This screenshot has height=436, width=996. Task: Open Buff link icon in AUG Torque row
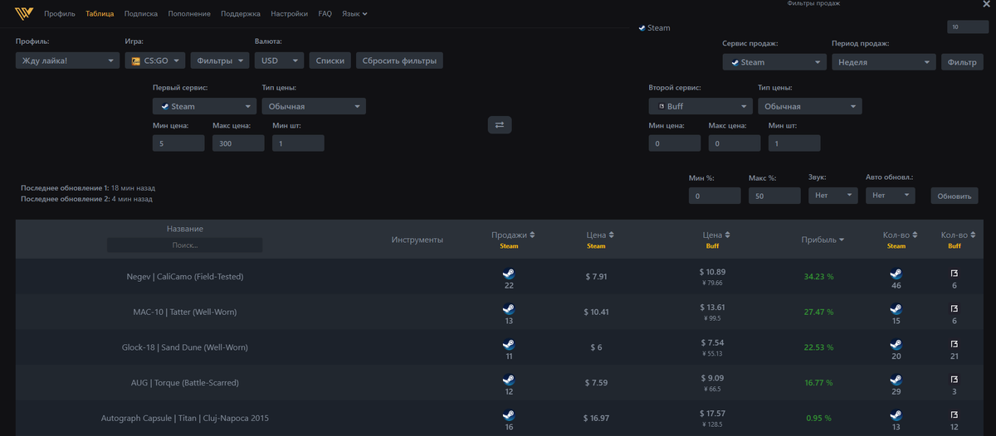coord(954,380)
